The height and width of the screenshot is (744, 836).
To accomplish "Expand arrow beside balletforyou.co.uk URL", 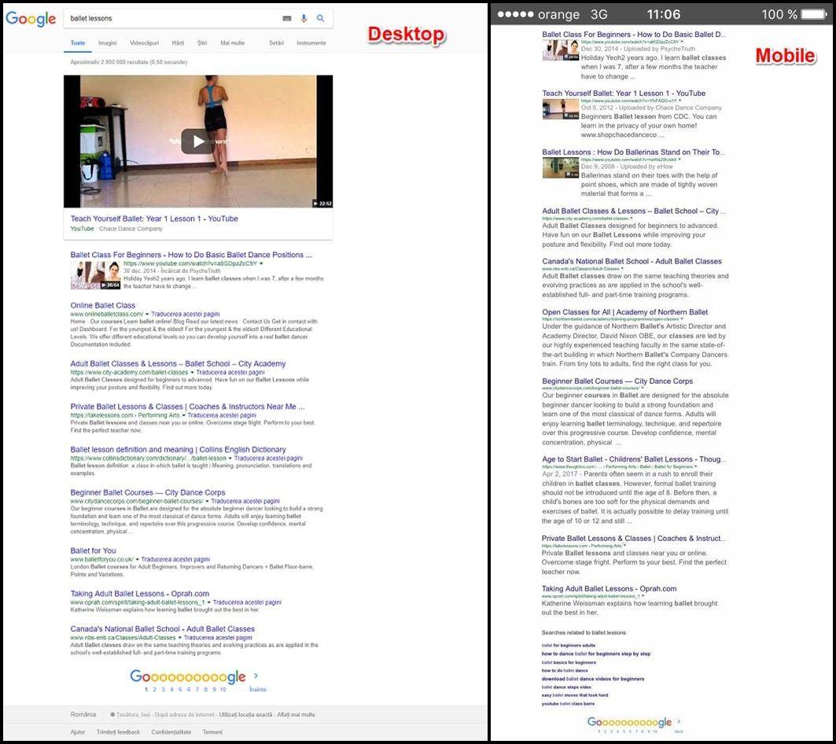I will [137, 559].
